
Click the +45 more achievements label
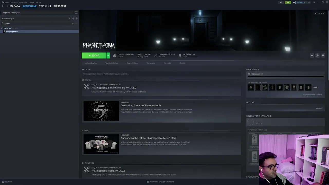315,88
